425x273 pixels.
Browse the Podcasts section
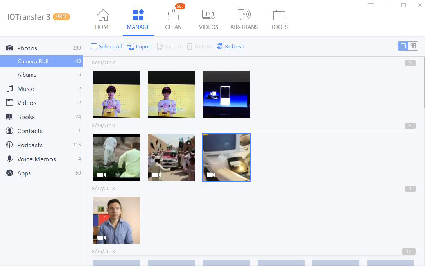point(30,145)
